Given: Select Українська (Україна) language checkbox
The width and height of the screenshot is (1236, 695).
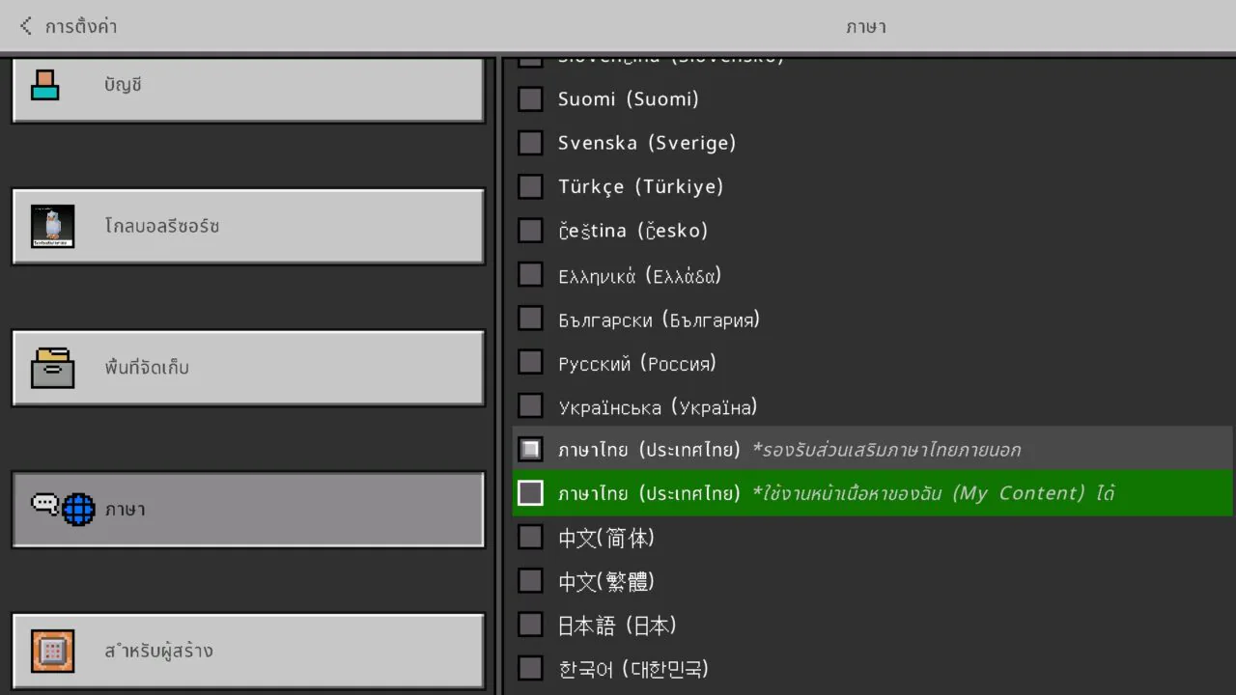Looking at the screenshot, I should coord(530,405).
